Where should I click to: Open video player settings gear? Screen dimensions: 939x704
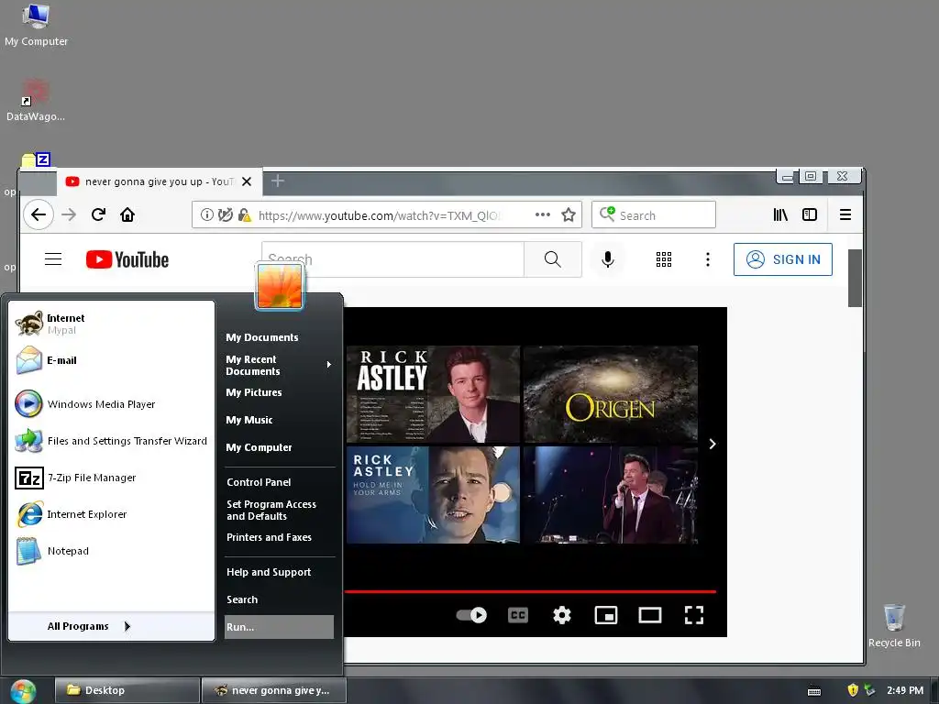(x=562, y=615)
